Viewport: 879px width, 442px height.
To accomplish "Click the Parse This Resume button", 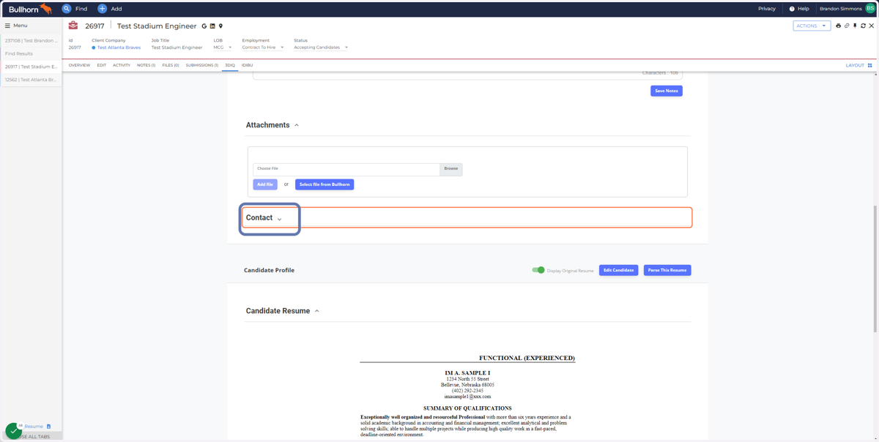I will [667, 270].
